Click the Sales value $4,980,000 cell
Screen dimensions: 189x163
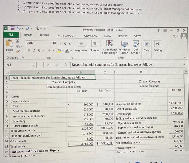coord(175,103)
